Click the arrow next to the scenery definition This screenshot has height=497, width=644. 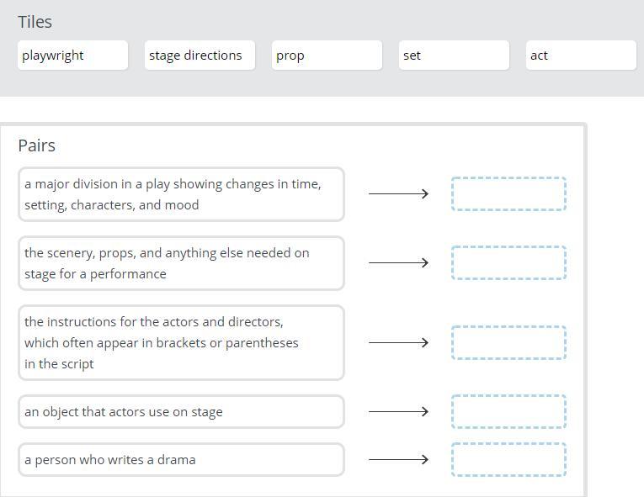click(398, 263)
